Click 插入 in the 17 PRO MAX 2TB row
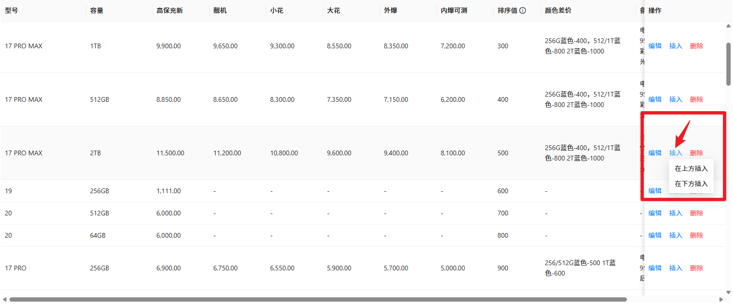733x304 pixels. [676, 153]
